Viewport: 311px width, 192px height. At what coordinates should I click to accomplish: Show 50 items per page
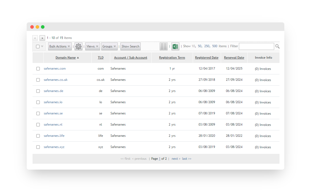[x=199, y=46]
